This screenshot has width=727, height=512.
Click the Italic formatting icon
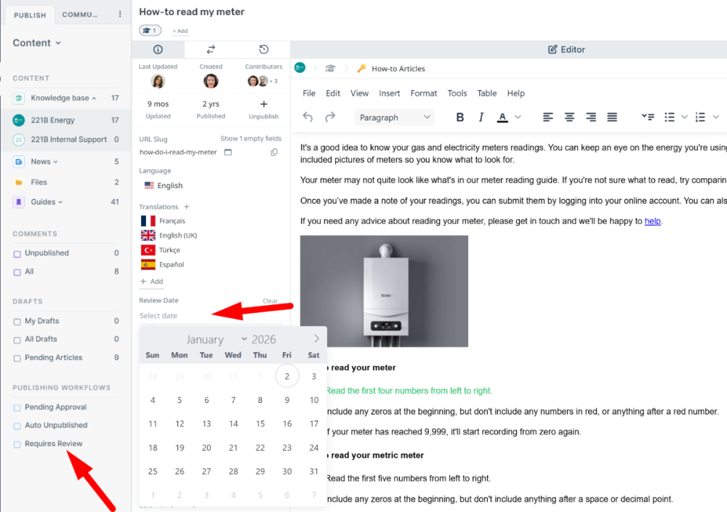pyautogui.click(x=481, y=117)
